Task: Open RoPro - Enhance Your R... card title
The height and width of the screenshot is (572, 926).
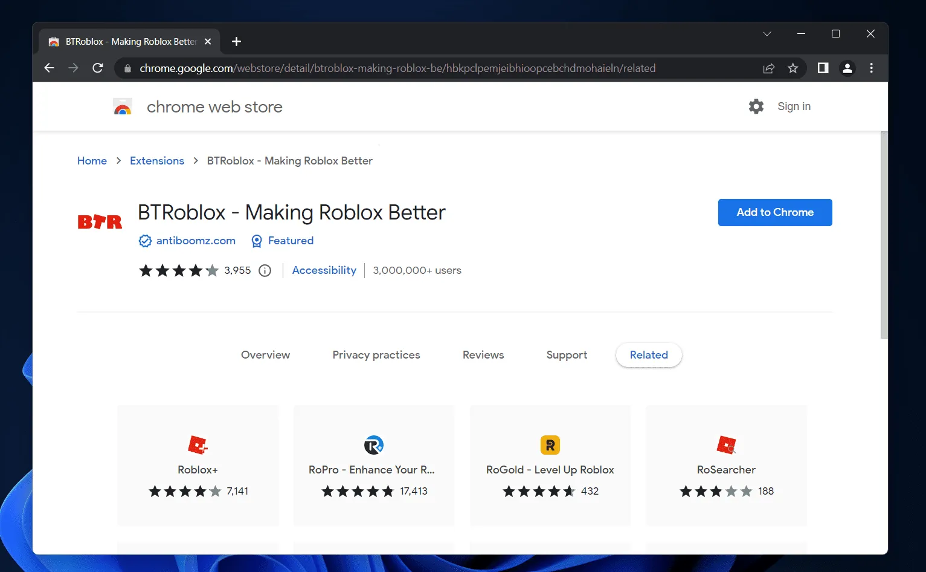Action: (x=371, y=470)
